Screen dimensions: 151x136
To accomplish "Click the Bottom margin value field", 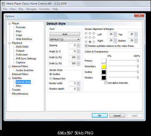I will coord(131,40).
